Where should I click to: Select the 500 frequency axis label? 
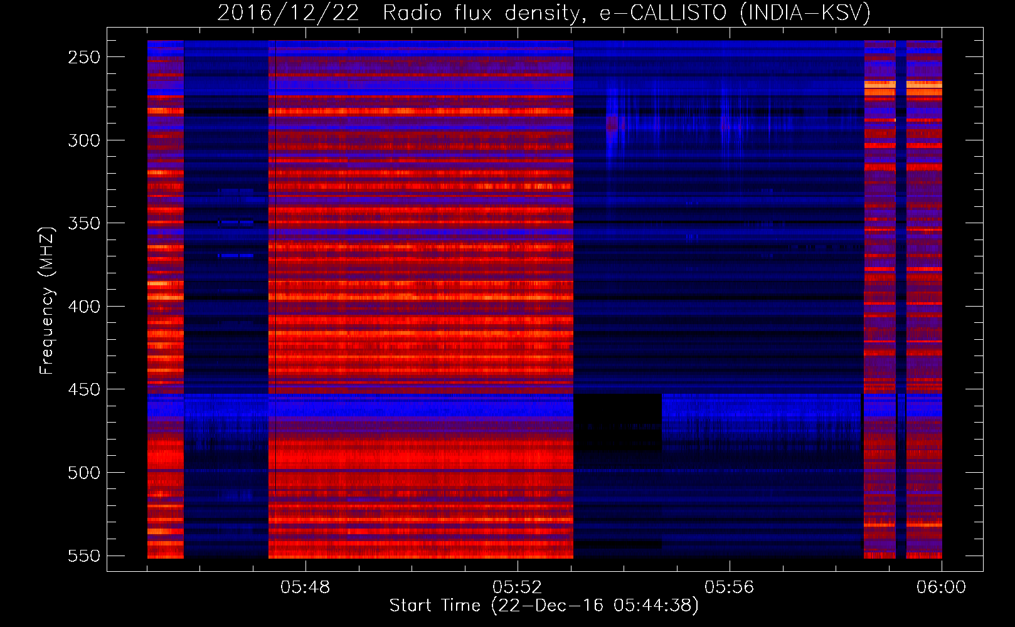coord(84,473)
